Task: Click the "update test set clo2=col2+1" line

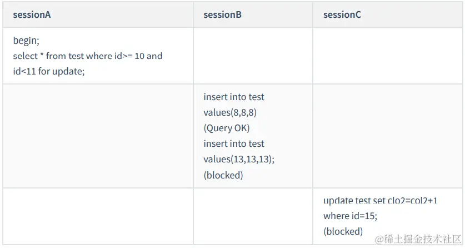Action: (x=384, y=200)
